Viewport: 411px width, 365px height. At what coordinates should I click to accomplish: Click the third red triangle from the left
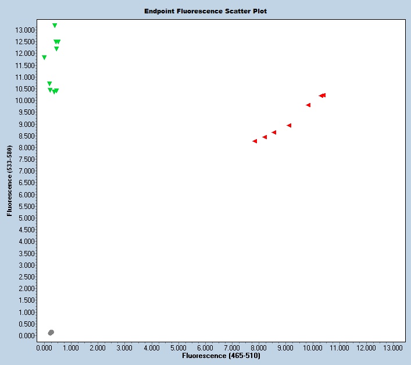coord(274,132)
